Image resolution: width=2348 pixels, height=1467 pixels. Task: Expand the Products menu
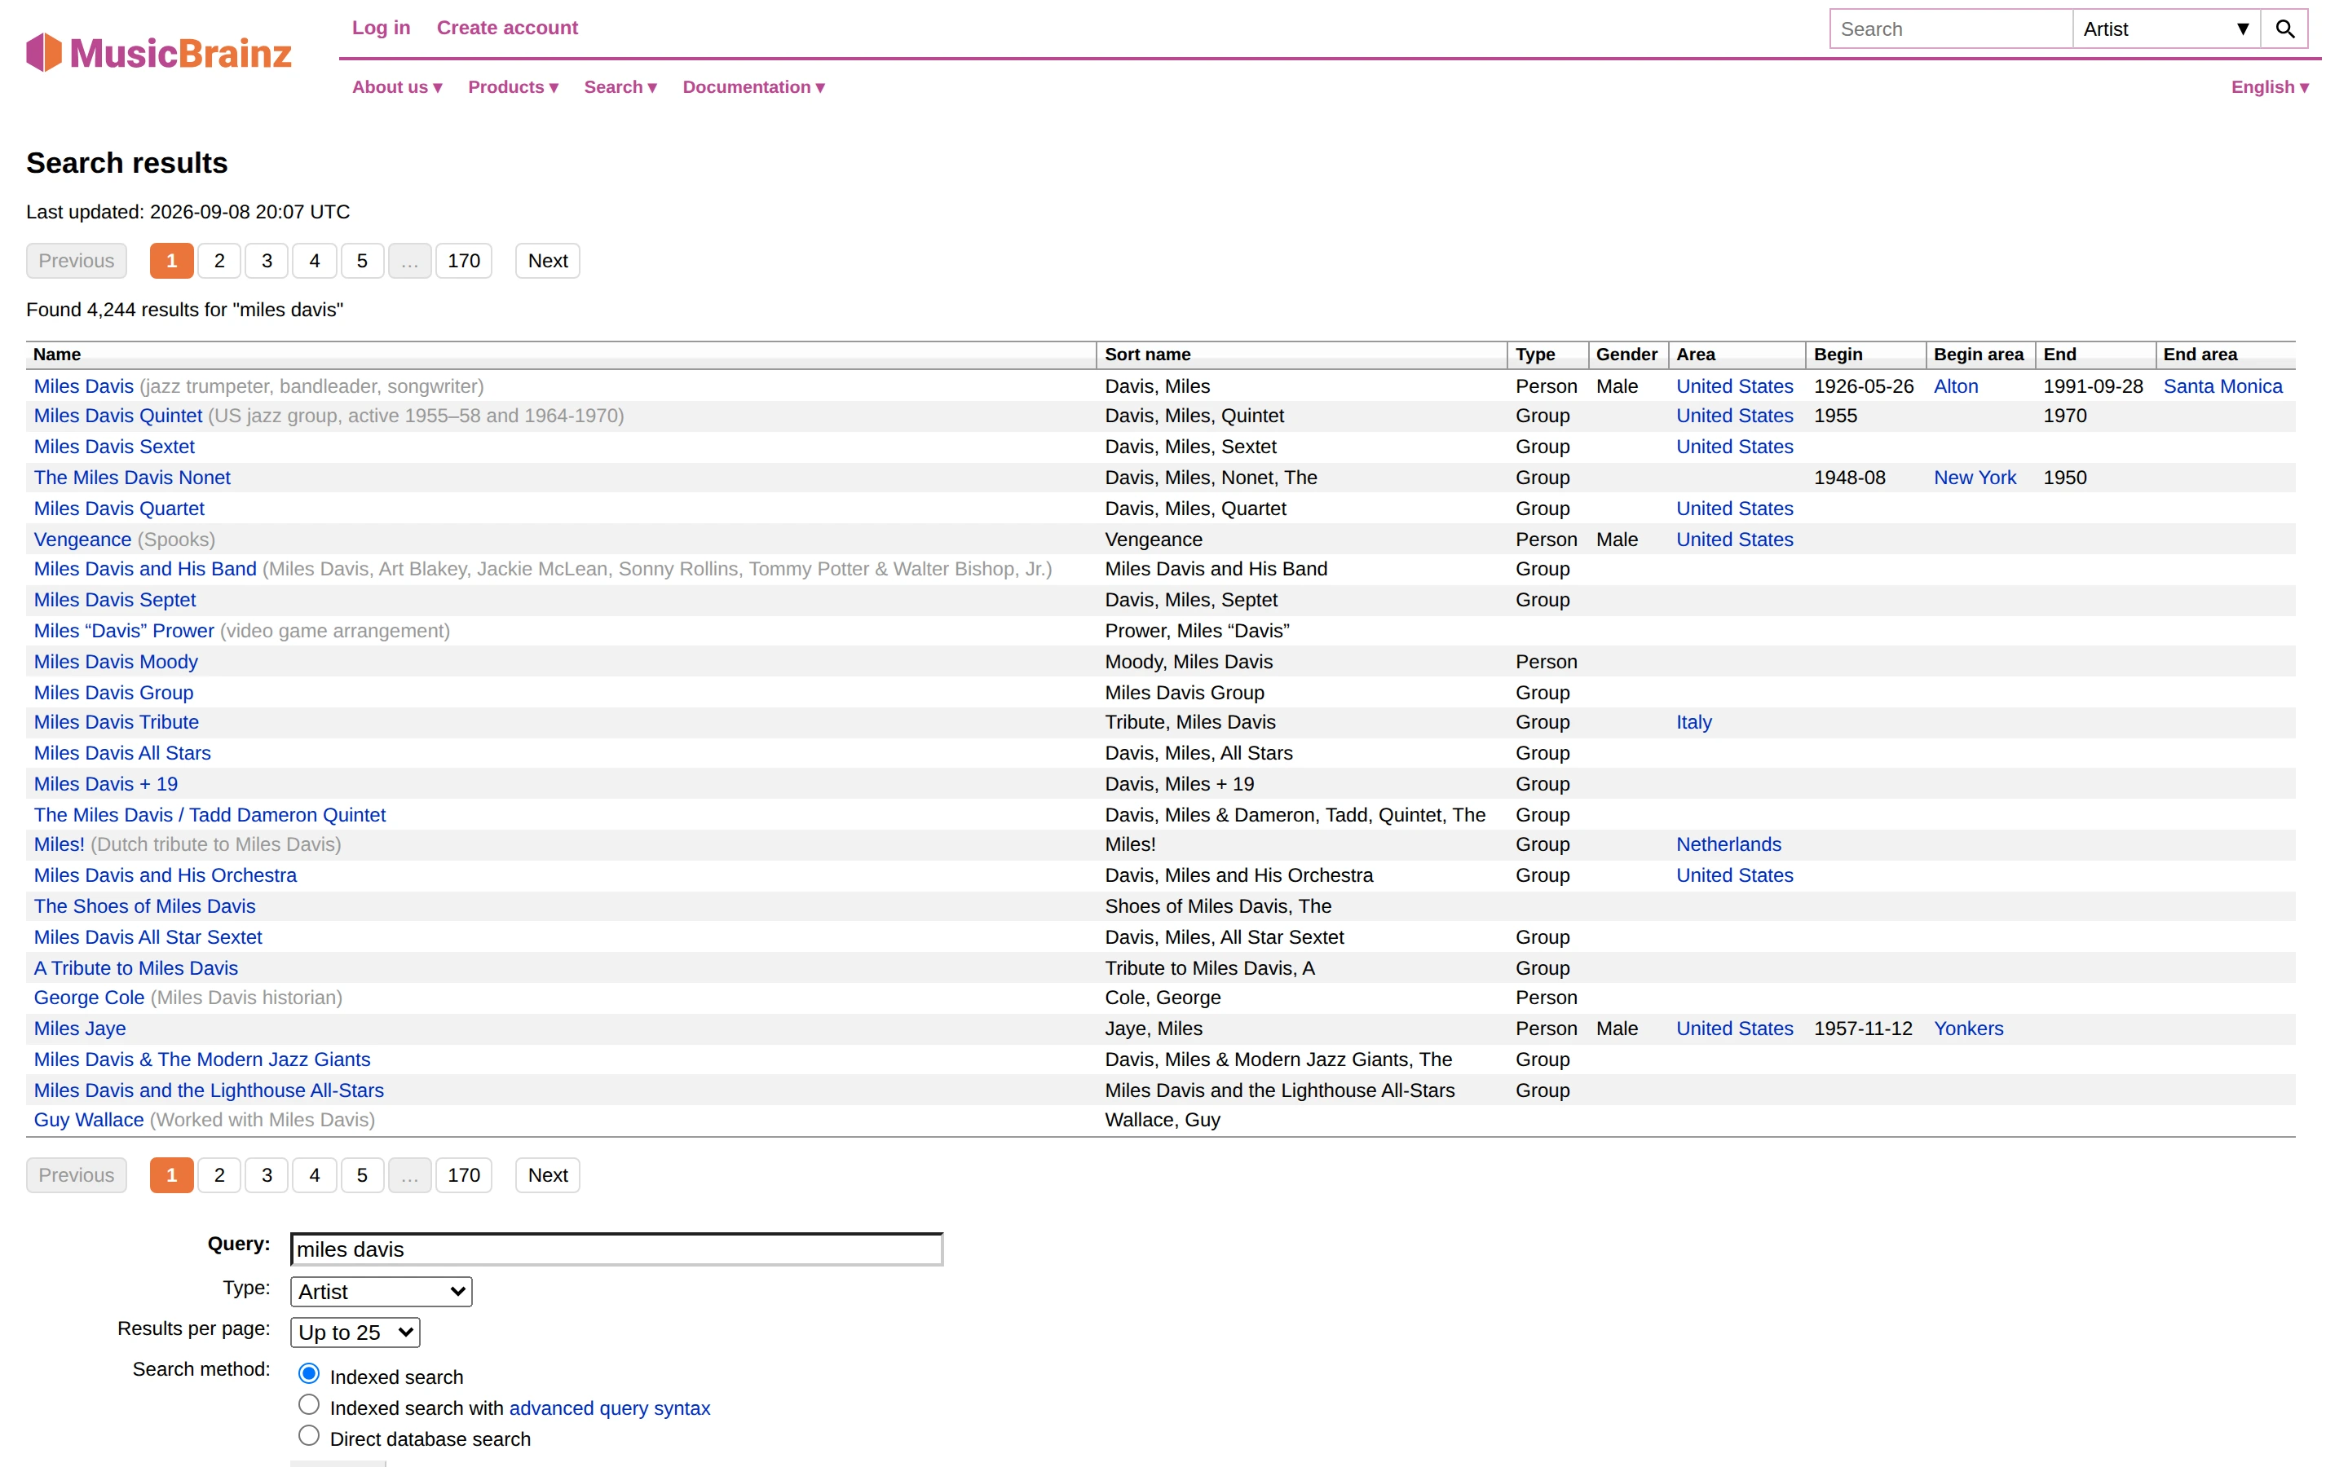514,86
